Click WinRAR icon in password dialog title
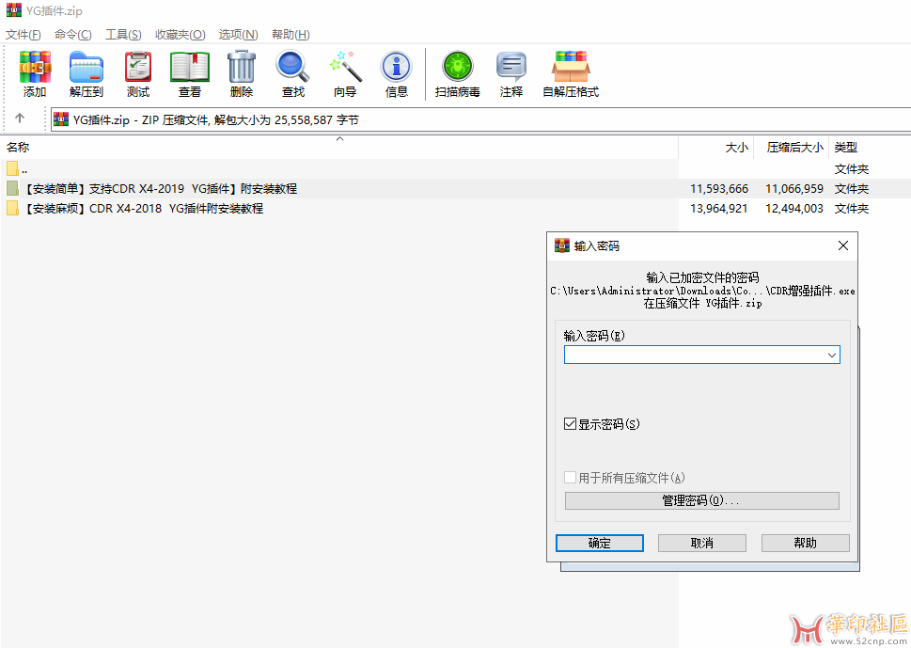 point(562,245)
